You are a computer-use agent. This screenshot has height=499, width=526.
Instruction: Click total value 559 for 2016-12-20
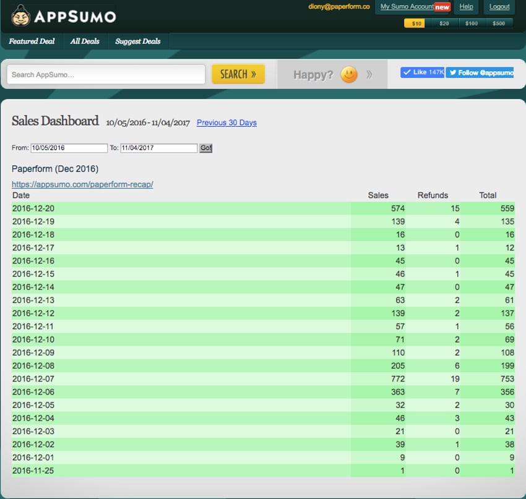click(507, 208)
